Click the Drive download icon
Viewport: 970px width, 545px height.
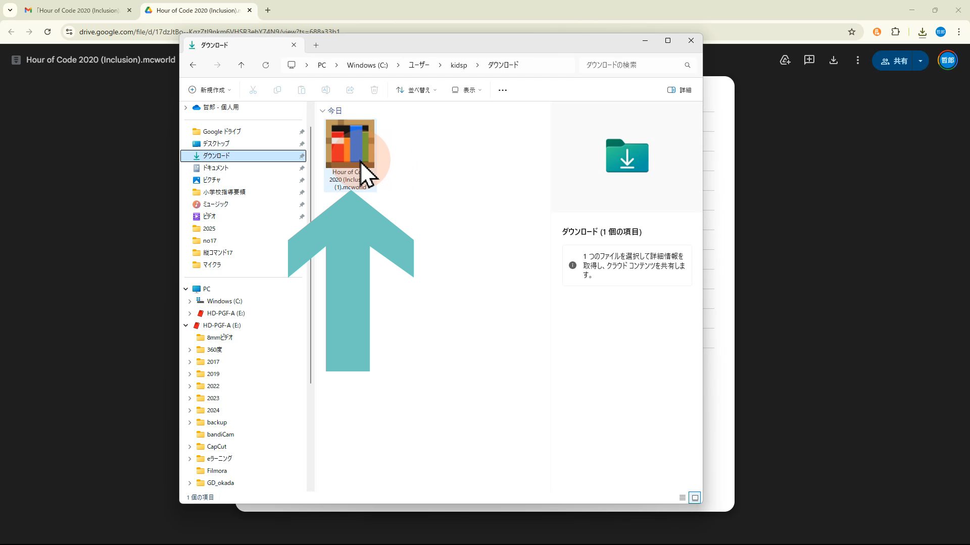(834, 61)
